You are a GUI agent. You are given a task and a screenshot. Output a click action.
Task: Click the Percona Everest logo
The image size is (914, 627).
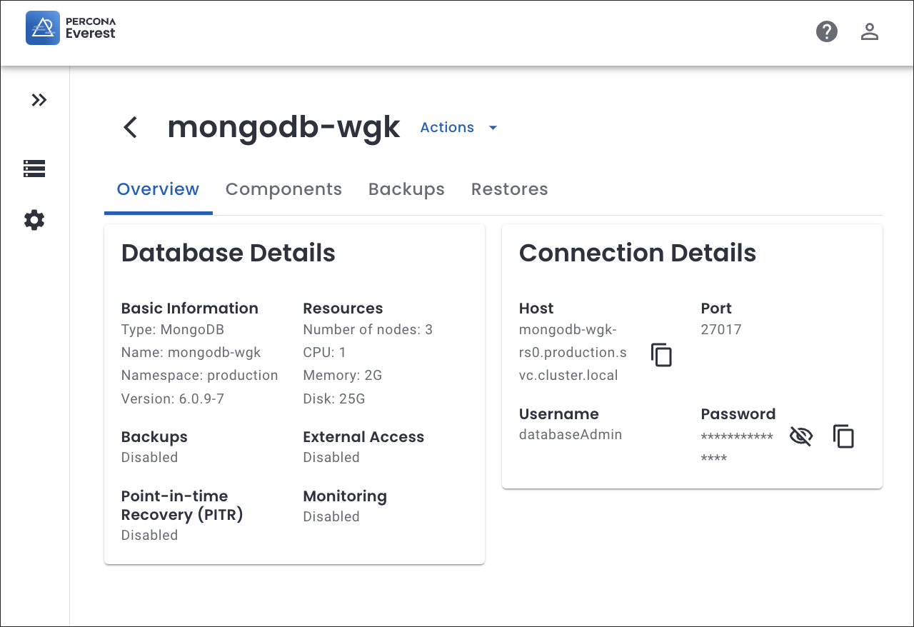(x=71, y=28)
